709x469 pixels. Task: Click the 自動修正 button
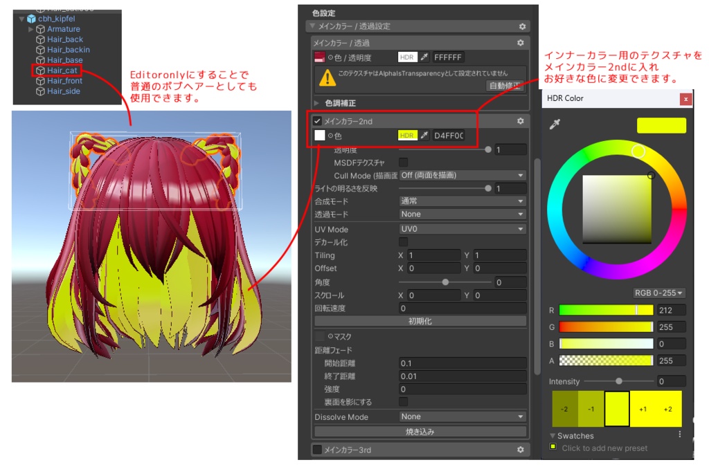tap(505, 85)
